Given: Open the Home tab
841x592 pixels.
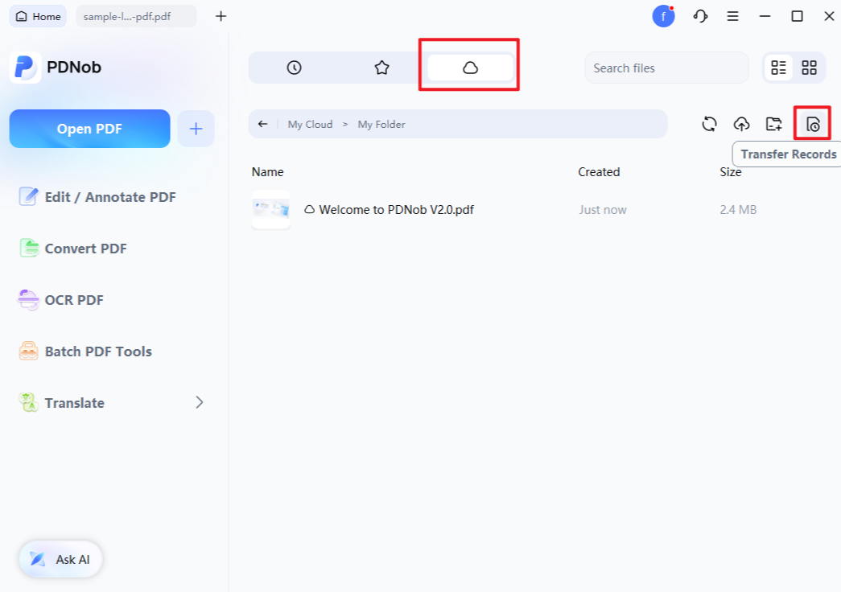Looking at the screenshot, I should (x=38, y=17).
